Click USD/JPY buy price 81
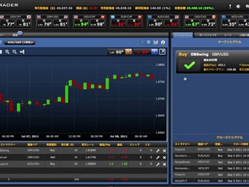This screenshot has height=187, width=249. pos(23,23)
